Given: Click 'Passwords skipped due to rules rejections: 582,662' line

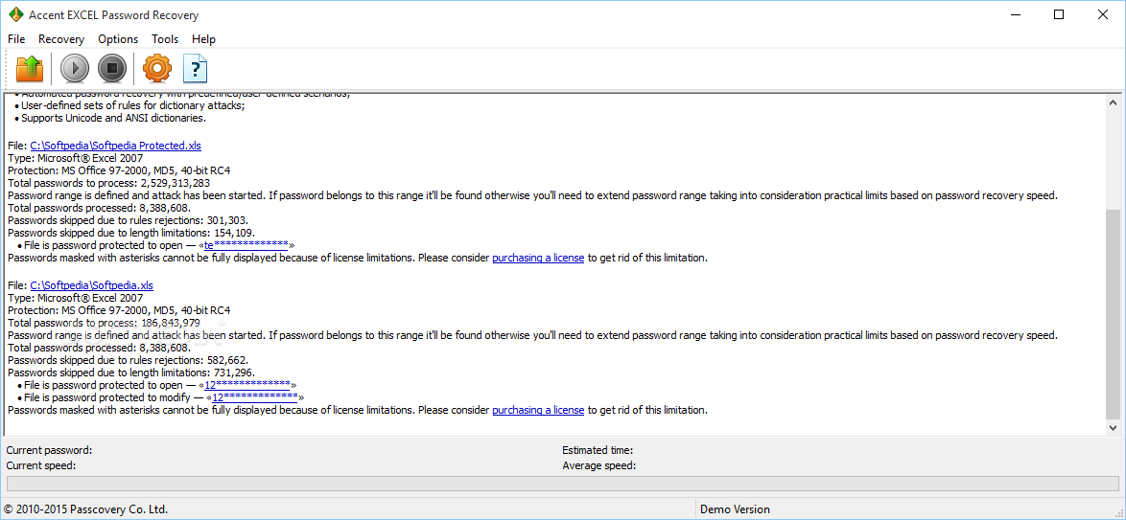Looking at the screenshot, I should point(128,360).
